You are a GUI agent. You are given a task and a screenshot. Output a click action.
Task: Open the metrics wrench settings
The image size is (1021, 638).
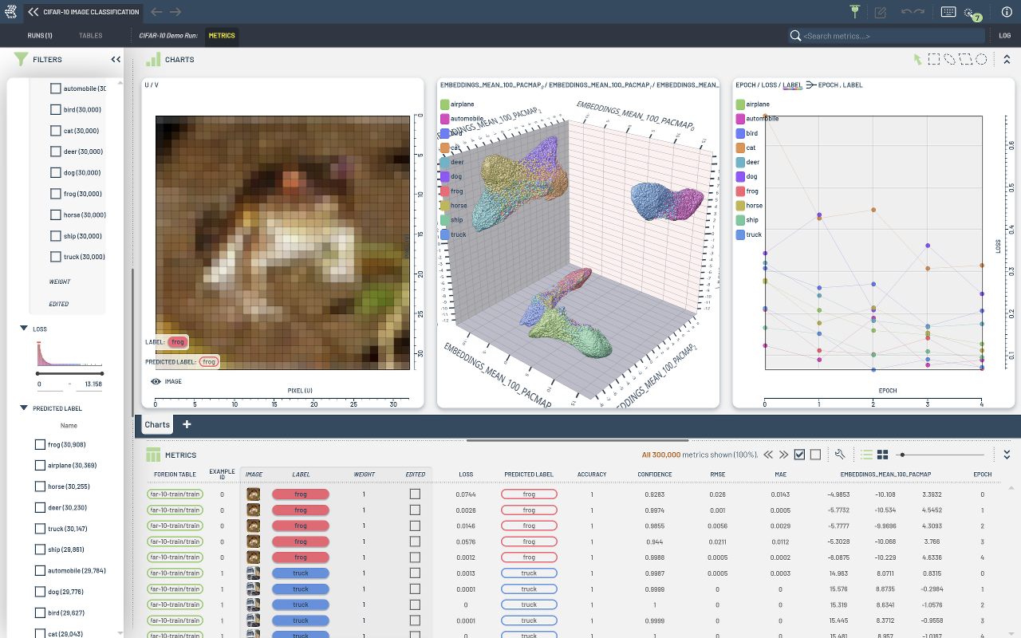point(840,455)
